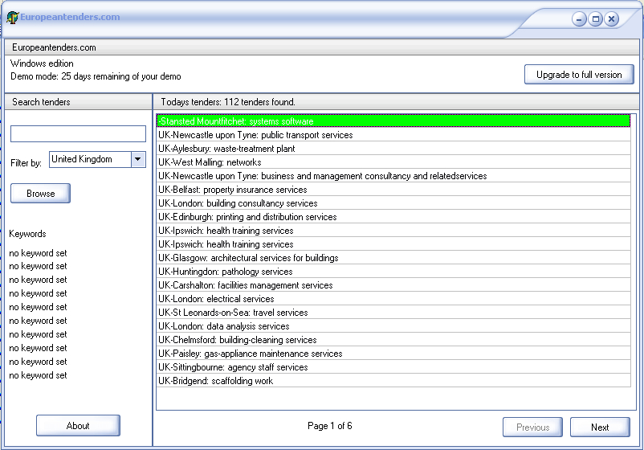Click the Keywords heading label
Image resolution: width=644 pixels, height=450 pixels.
[x=27, y=234]
